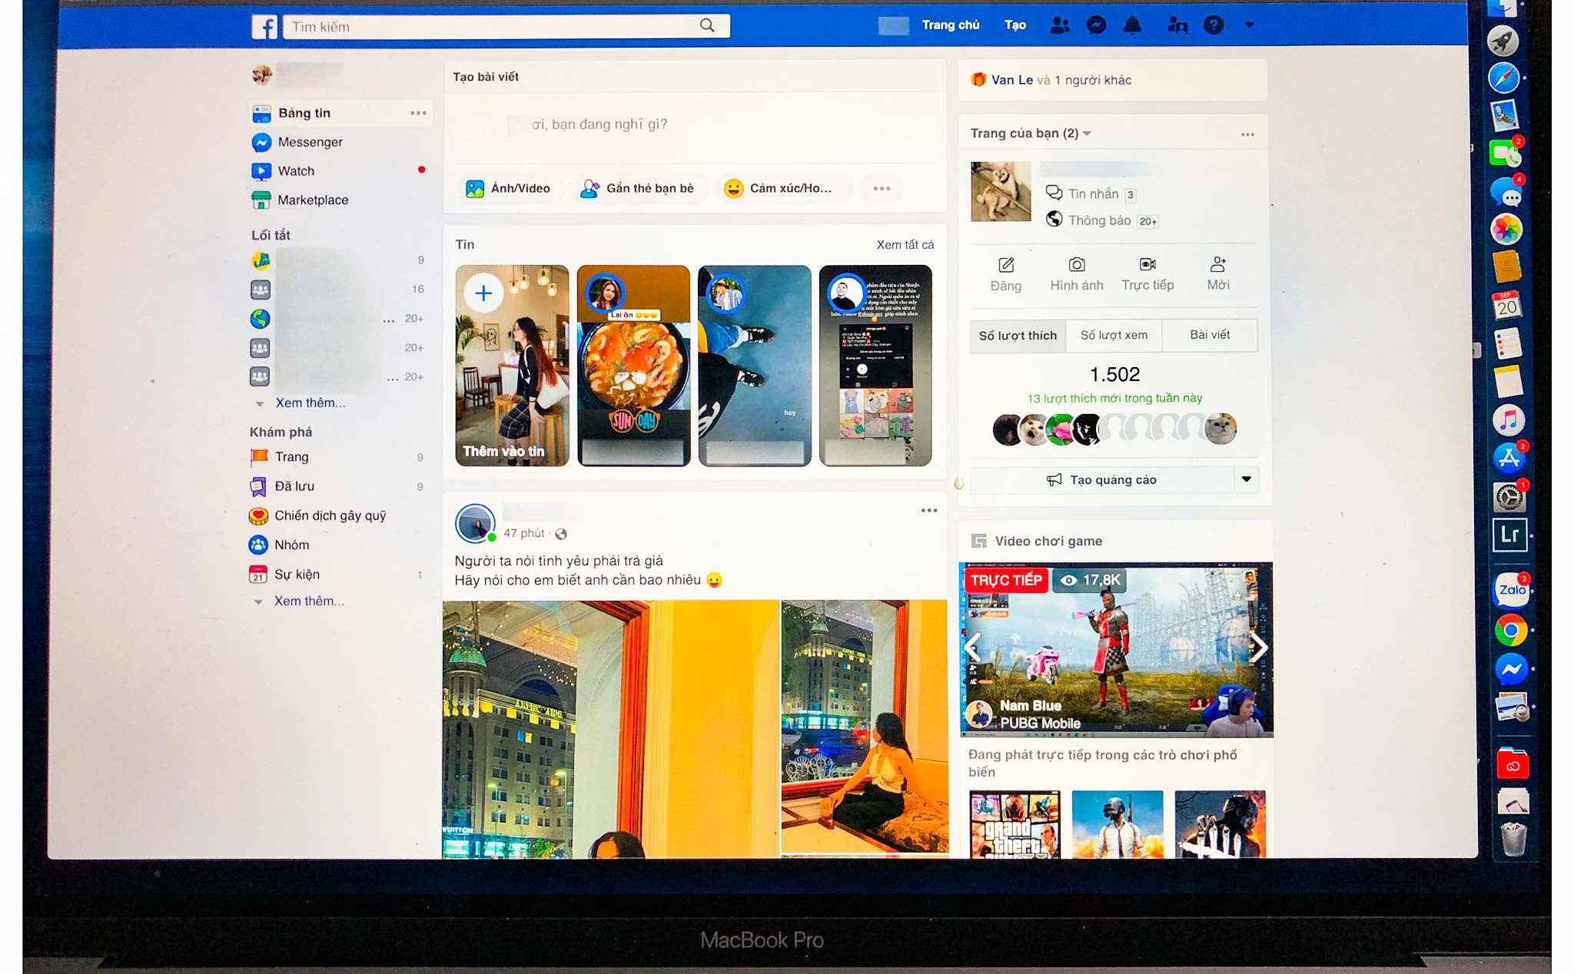
Task: Click the search magnifier icon
Action: [x=707, y=25]
